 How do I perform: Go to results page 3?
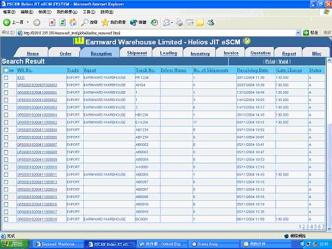(x=307, y=226)
